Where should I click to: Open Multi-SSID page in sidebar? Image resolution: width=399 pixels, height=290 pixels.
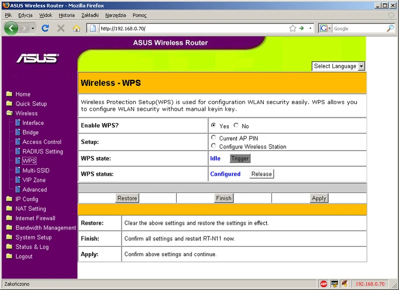click(x=35, y=170)
